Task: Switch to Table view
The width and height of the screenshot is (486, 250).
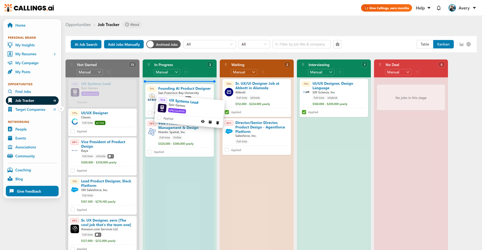Action: tap(425, 44)
